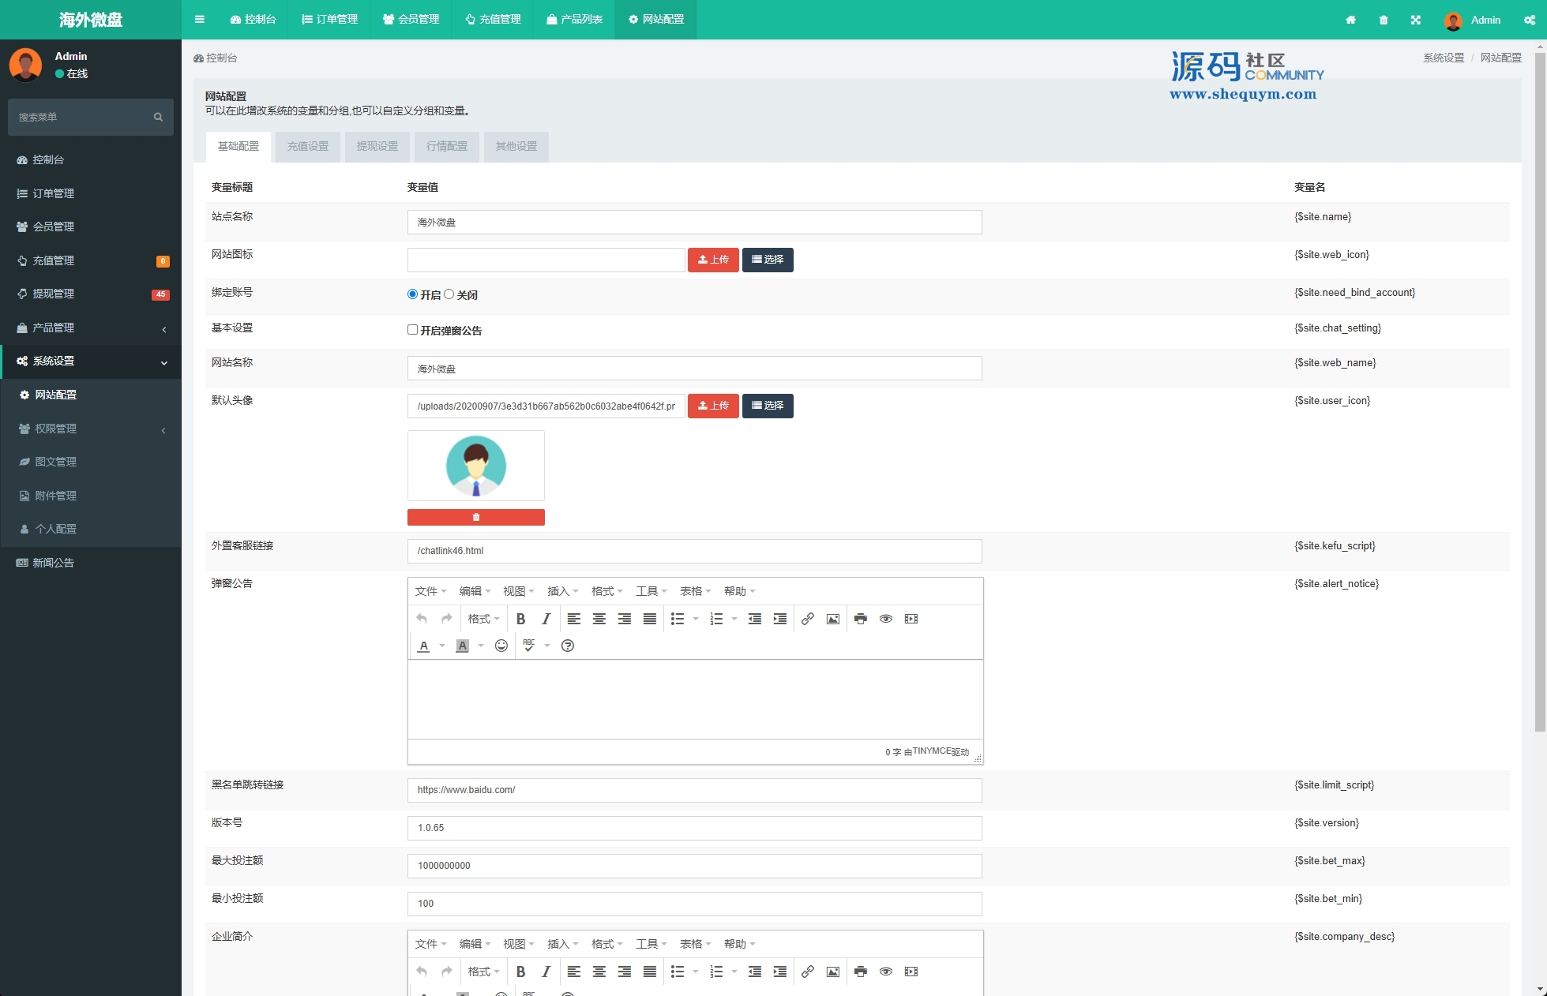Click Bold in the popup notice editor
The height and width of the screenshot is (996, 1547).
pyautogui.click(x=520, y=619)
